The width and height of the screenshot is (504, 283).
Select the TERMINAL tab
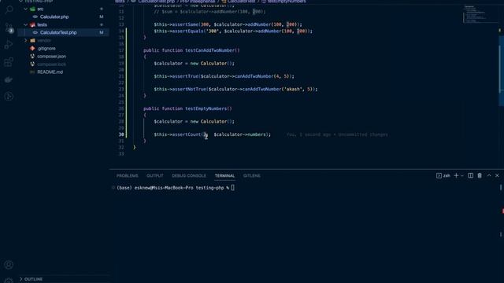tap(224, 176)
